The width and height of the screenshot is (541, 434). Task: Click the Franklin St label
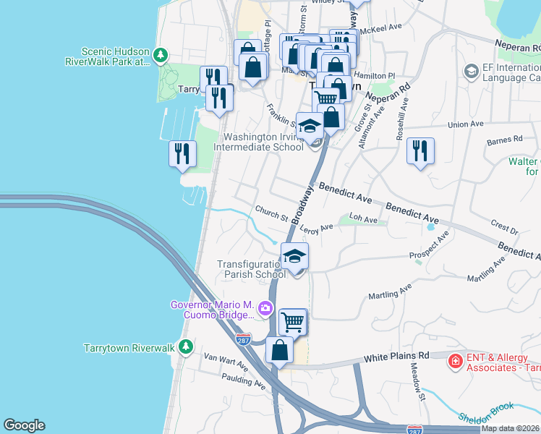[x=281, y=116]
